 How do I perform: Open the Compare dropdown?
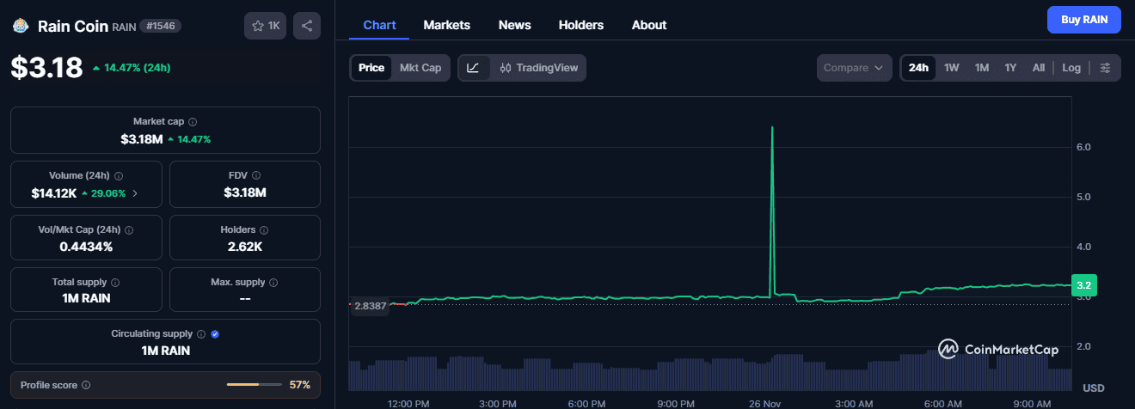[x=853, y=68]
